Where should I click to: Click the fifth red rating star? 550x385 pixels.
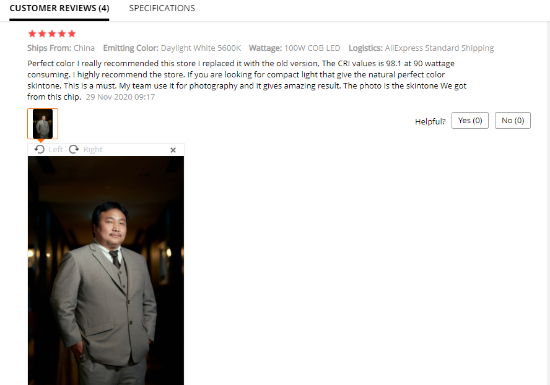pos(72,33)
